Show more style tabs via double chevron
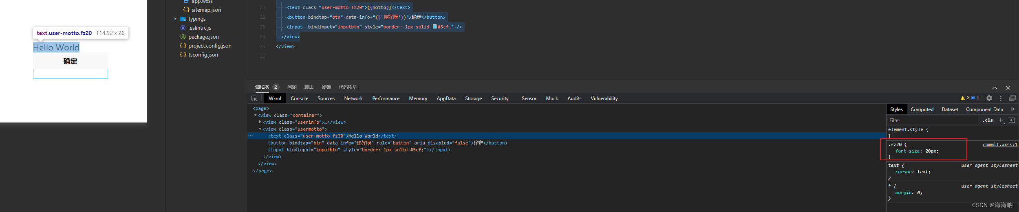The height and width of the screenshot is (212, 1019). pyautogui.click(x=1012, y=109)
